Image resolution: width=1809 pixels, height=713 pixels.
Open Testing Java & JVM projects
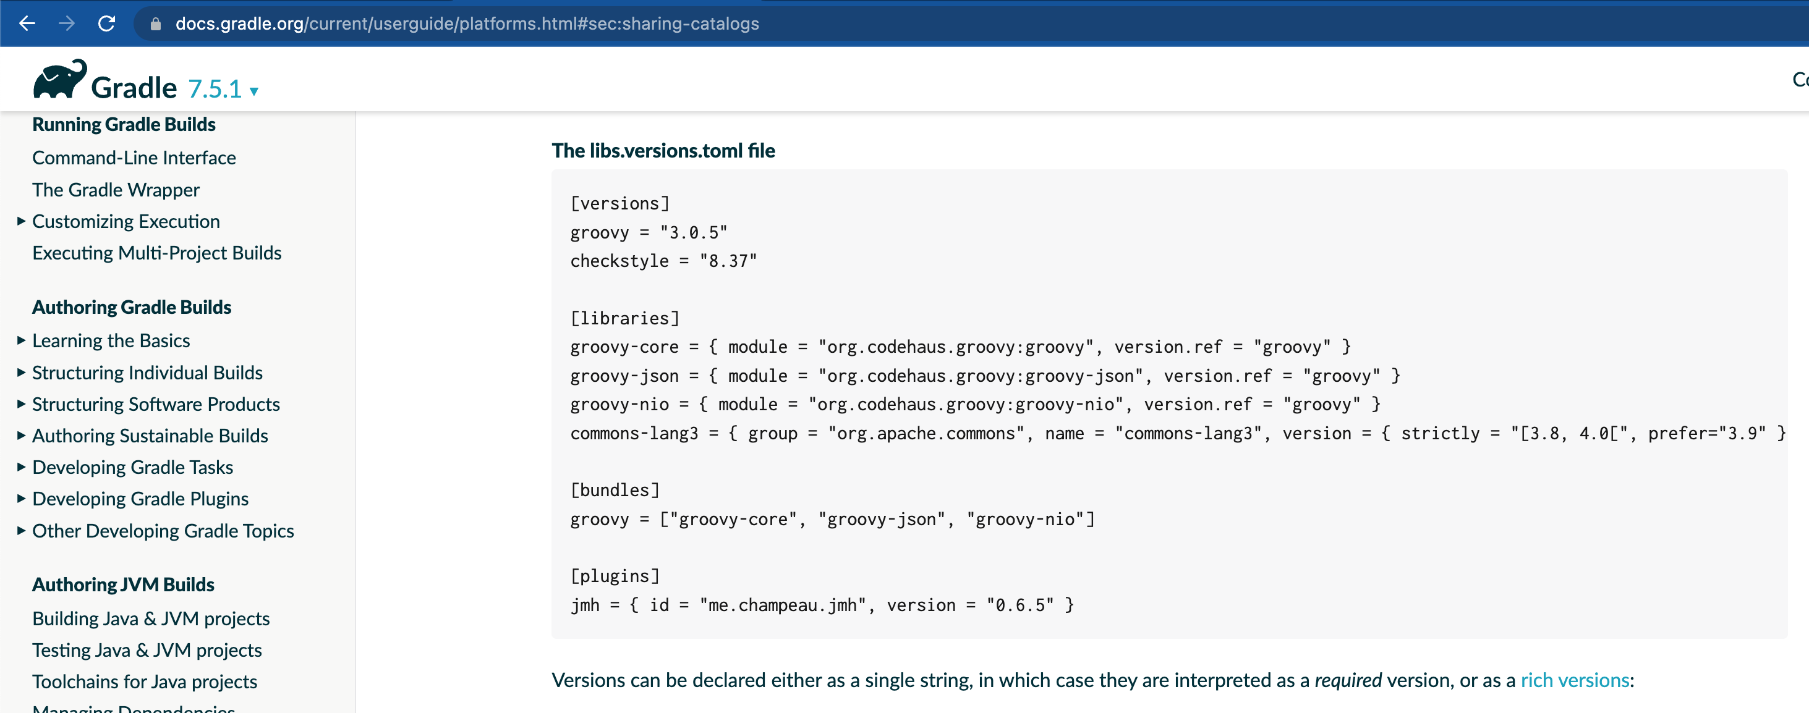147,650
